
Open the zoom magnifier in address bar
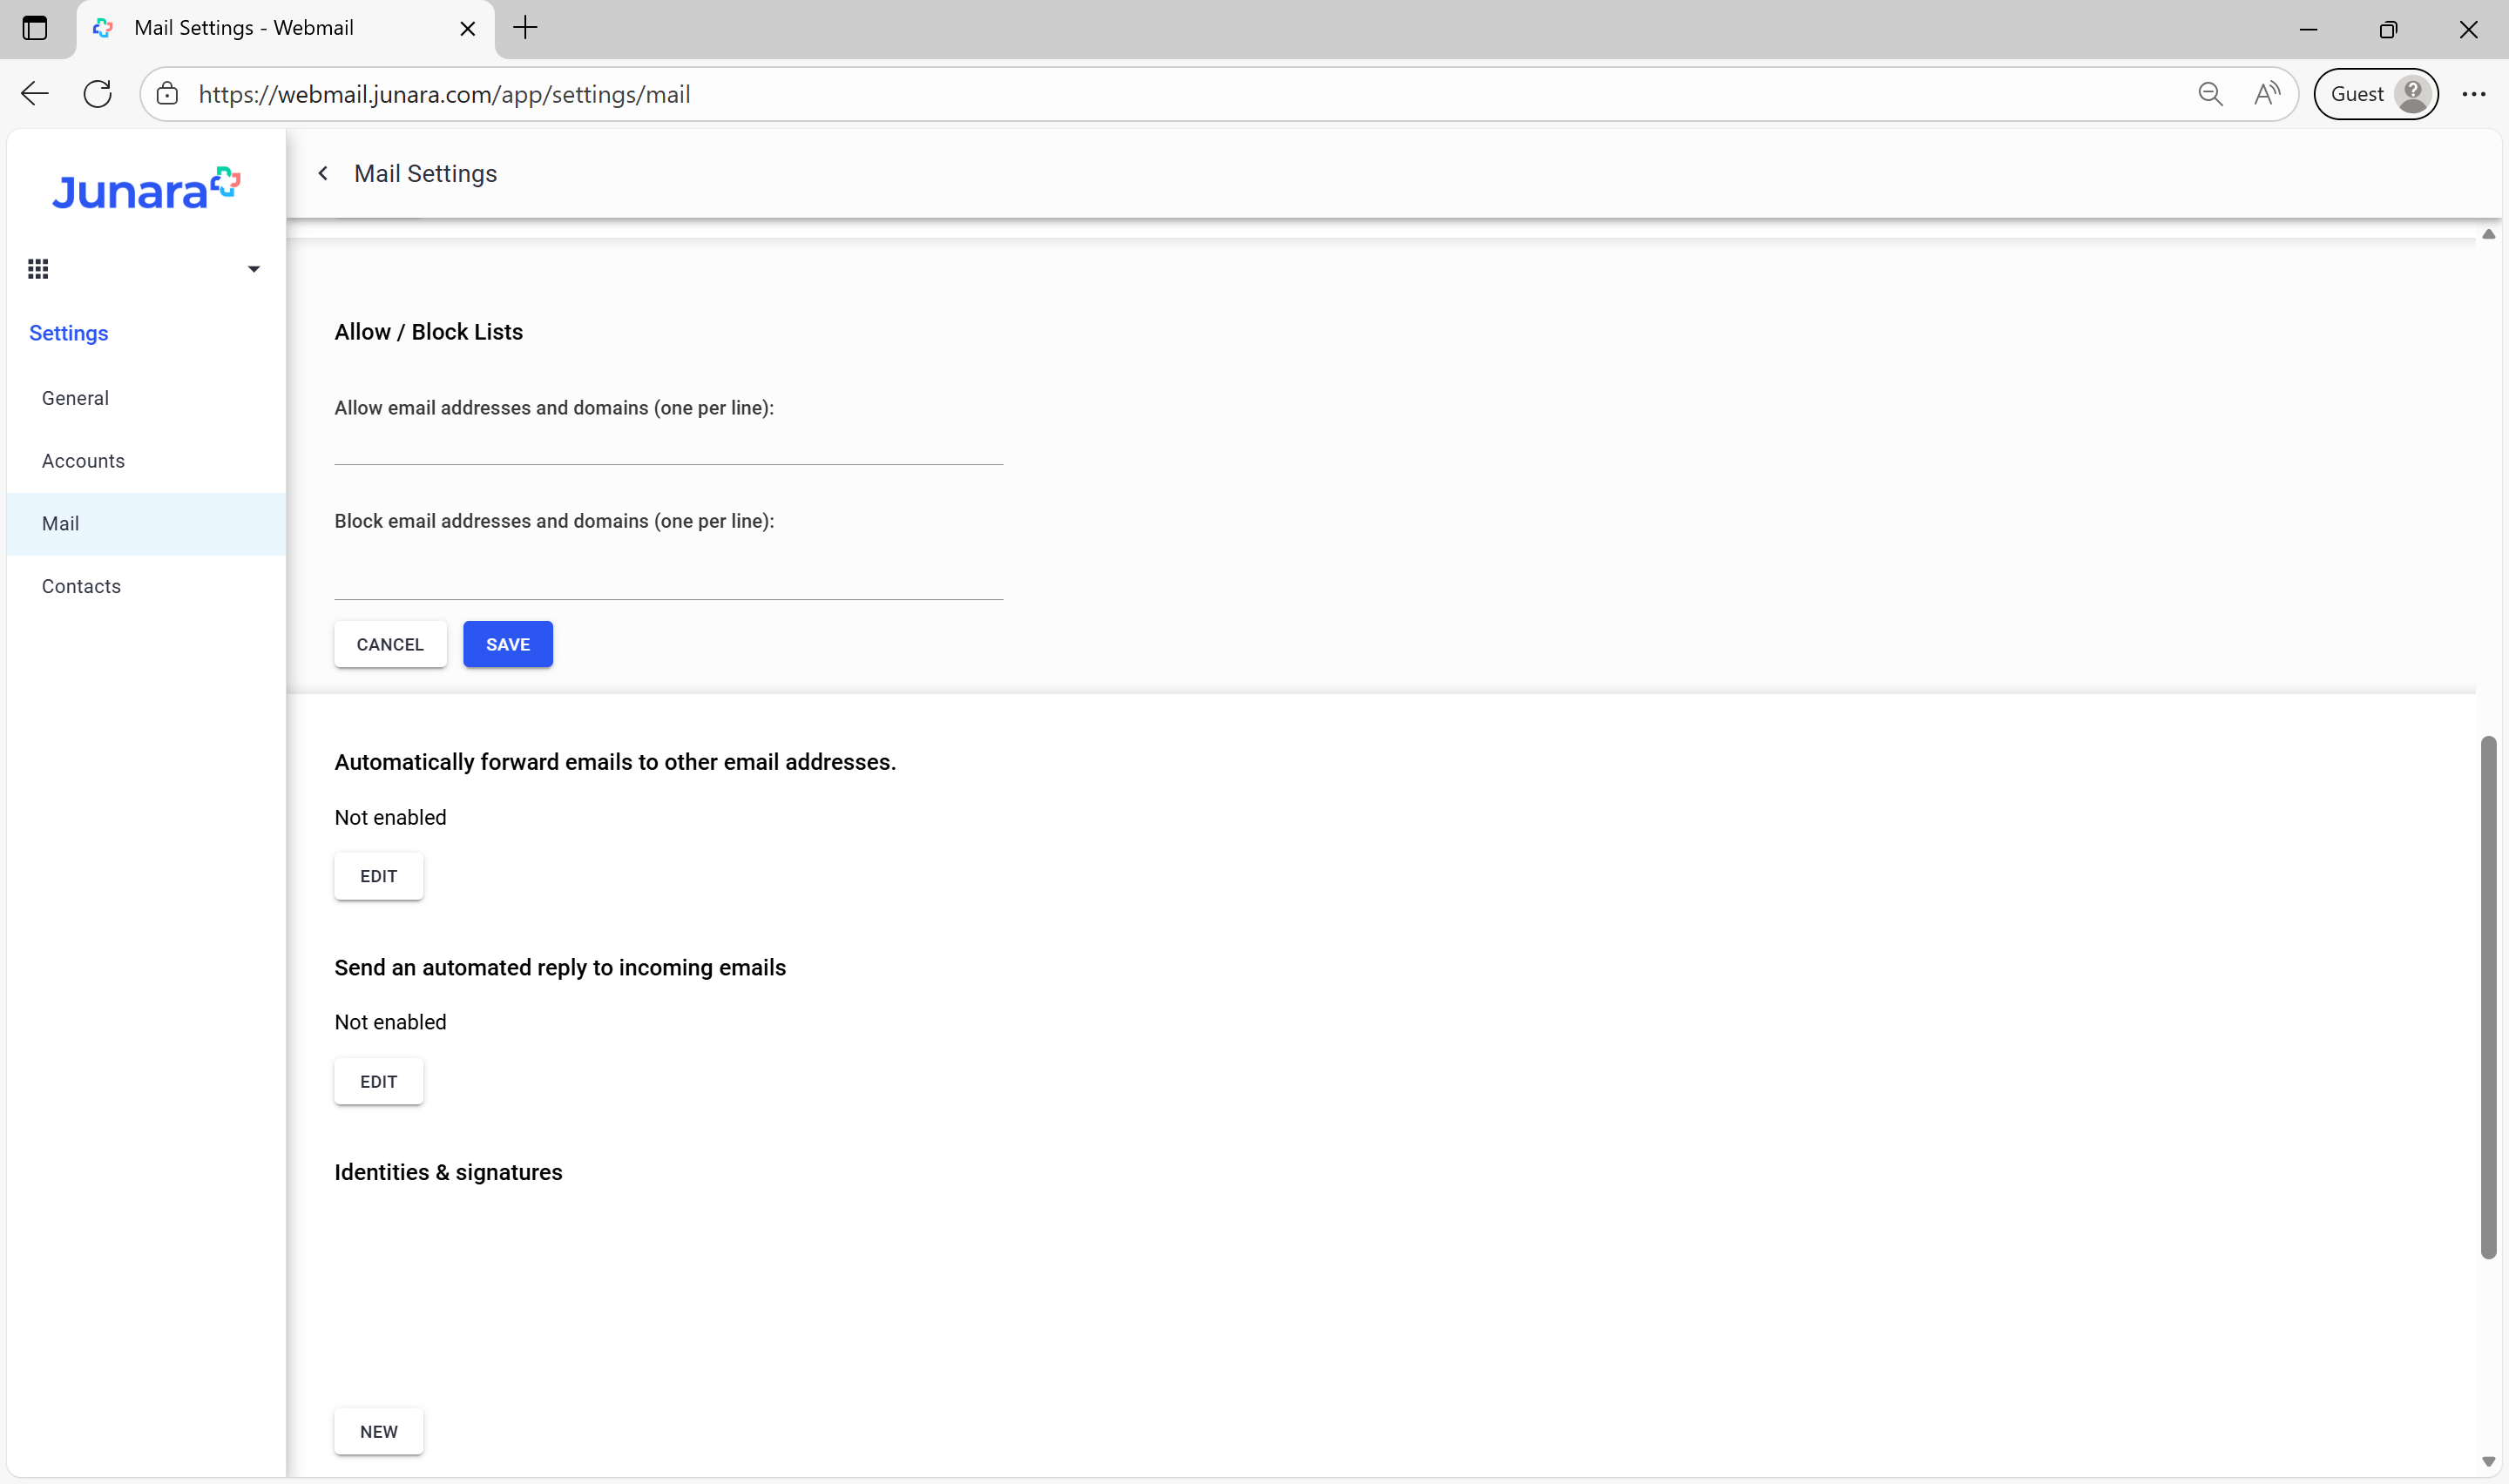[2210, 94]
